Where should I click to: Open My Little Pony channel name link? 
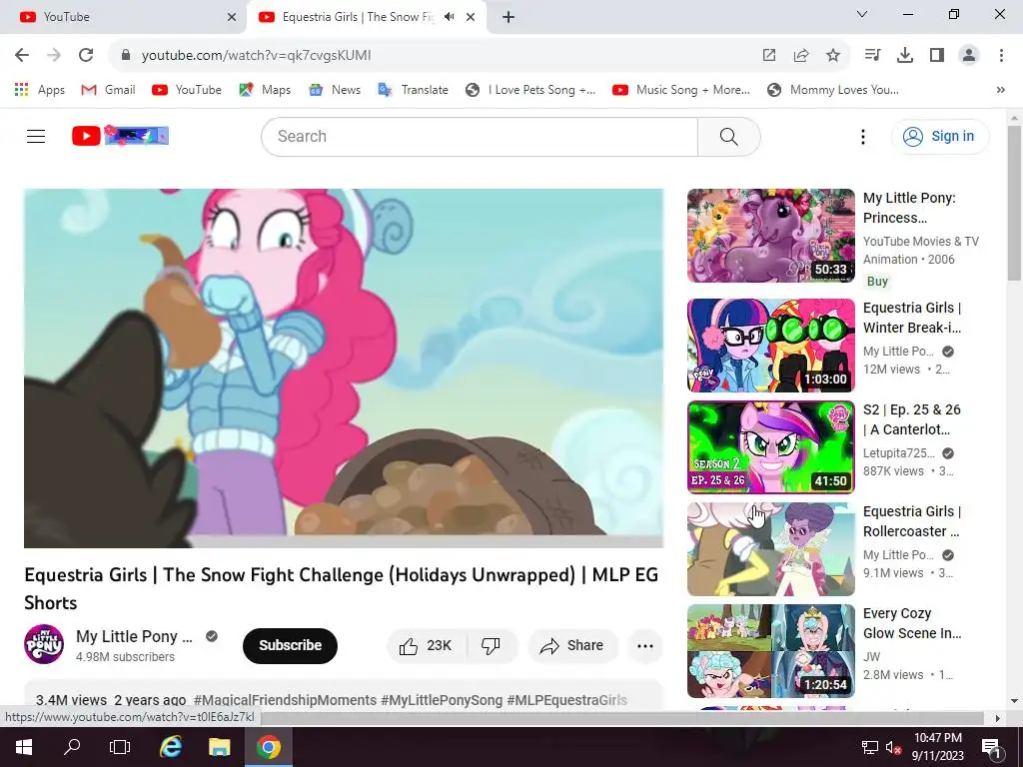[134, 636]
